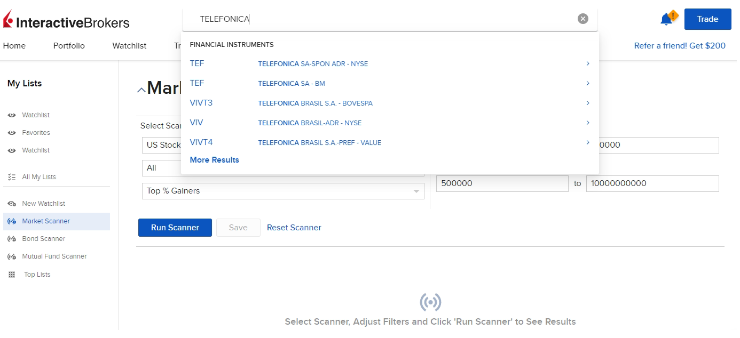Click the Bond Scanner radar icon
The height and width of the screenshot is (338, 740).
[12, 239]
